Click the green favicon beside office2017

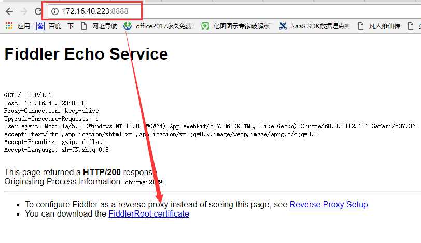coord(127,26)
